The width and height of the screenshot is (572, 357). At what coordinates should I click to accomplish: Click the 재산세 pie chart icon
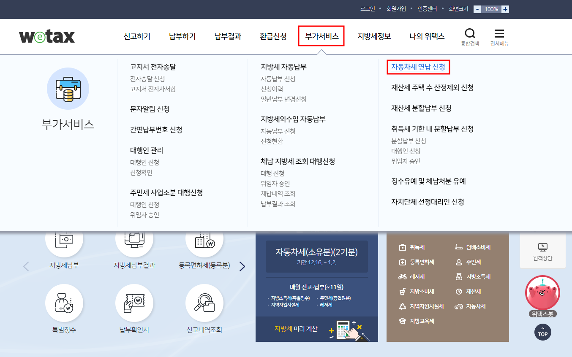(x=458, y=291)
